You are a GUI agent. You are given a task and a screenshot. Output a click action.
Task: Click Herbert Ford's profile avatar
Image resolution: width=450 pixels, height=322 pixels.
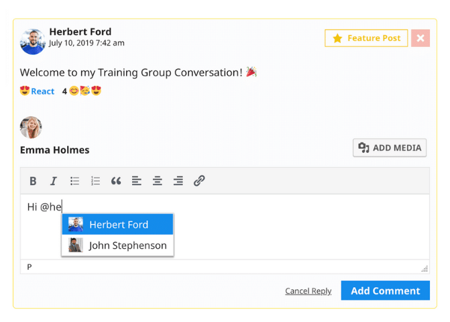coord(33,42)
